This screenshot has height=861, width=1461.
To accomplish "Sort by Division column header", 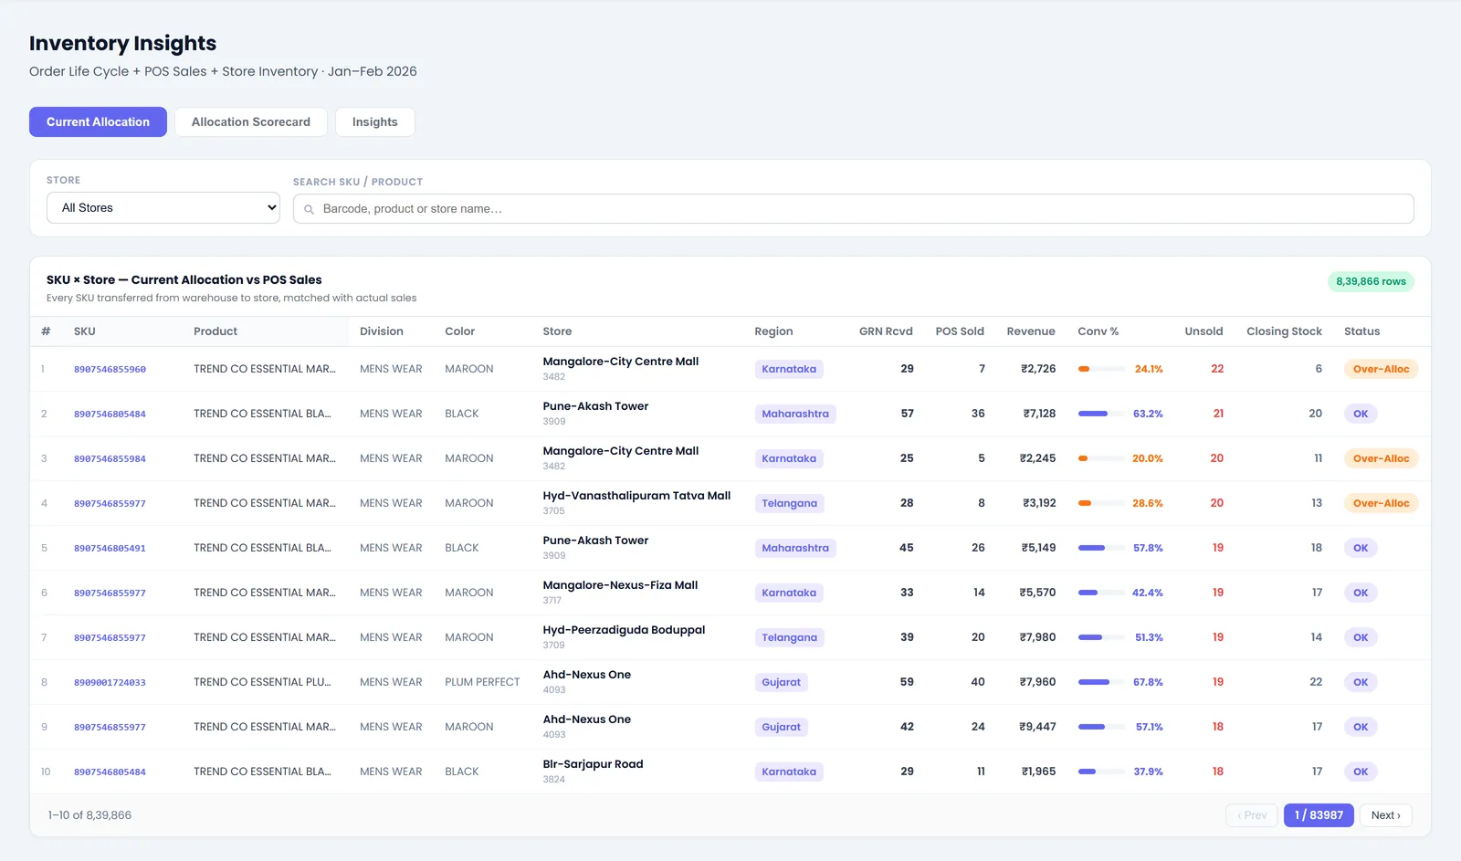I will (x=382, y=331).
